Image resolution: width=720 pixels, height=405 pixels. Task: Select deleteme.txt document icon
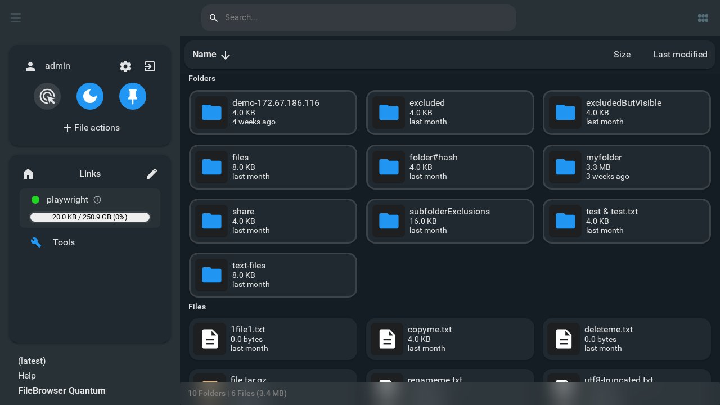(564, 339)
